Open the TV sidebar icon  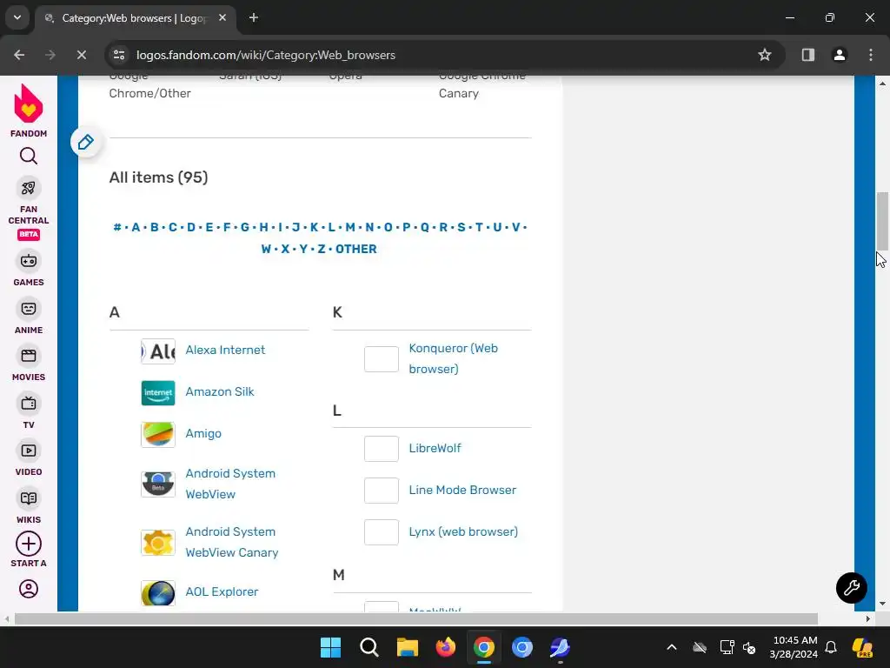(x=29, y=404)
